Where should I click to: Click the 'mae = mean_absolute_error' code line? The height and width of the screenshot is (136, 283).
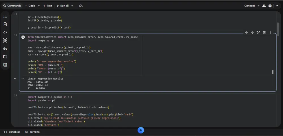pos(59,47)
